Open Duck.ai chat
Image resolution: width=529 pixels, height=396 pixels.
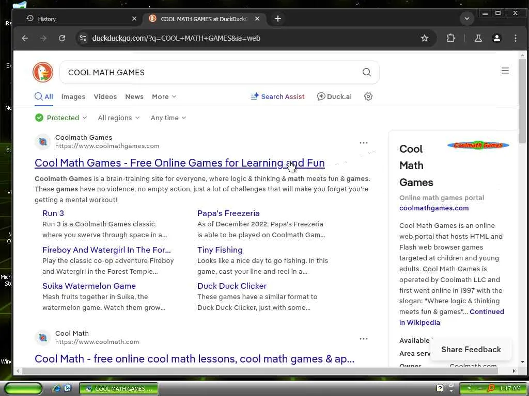coord(334,96)
